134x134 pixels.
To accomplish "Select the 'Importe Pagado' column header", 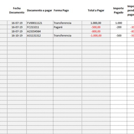I will coord(118,10).
